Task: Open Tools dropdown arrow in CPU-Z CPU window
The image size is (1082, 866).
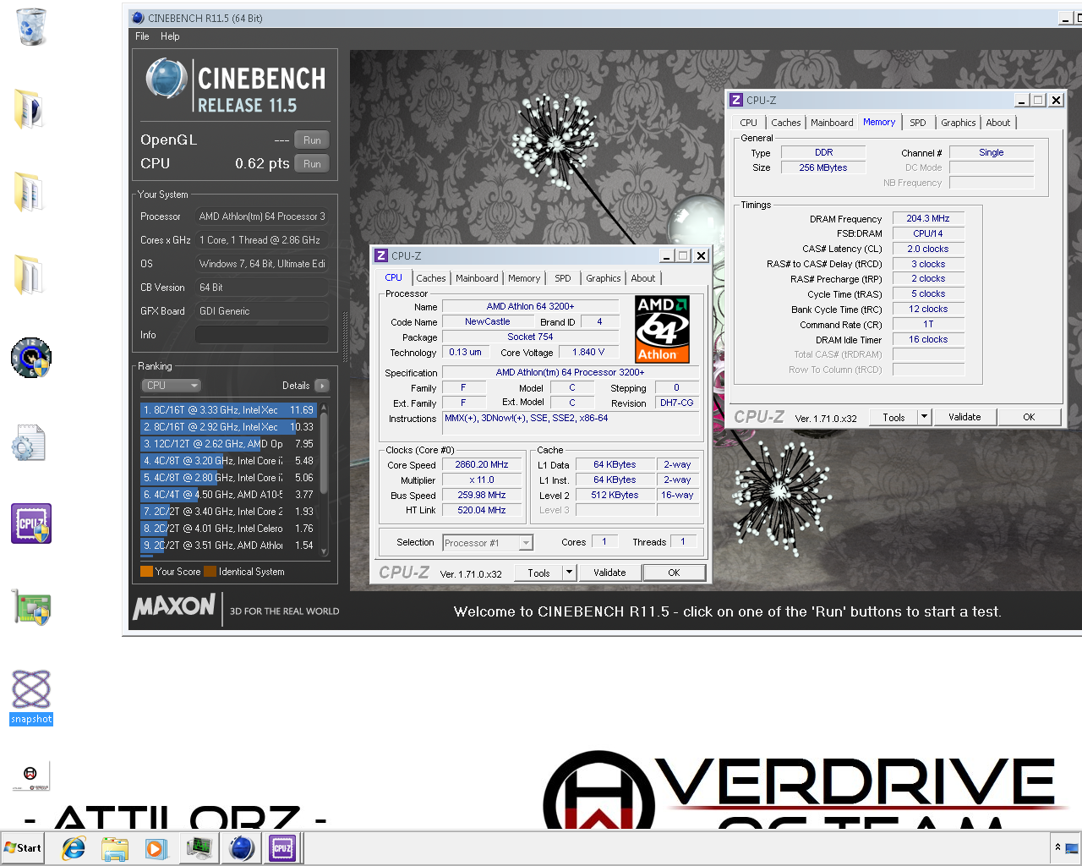Action: point(569,573)
